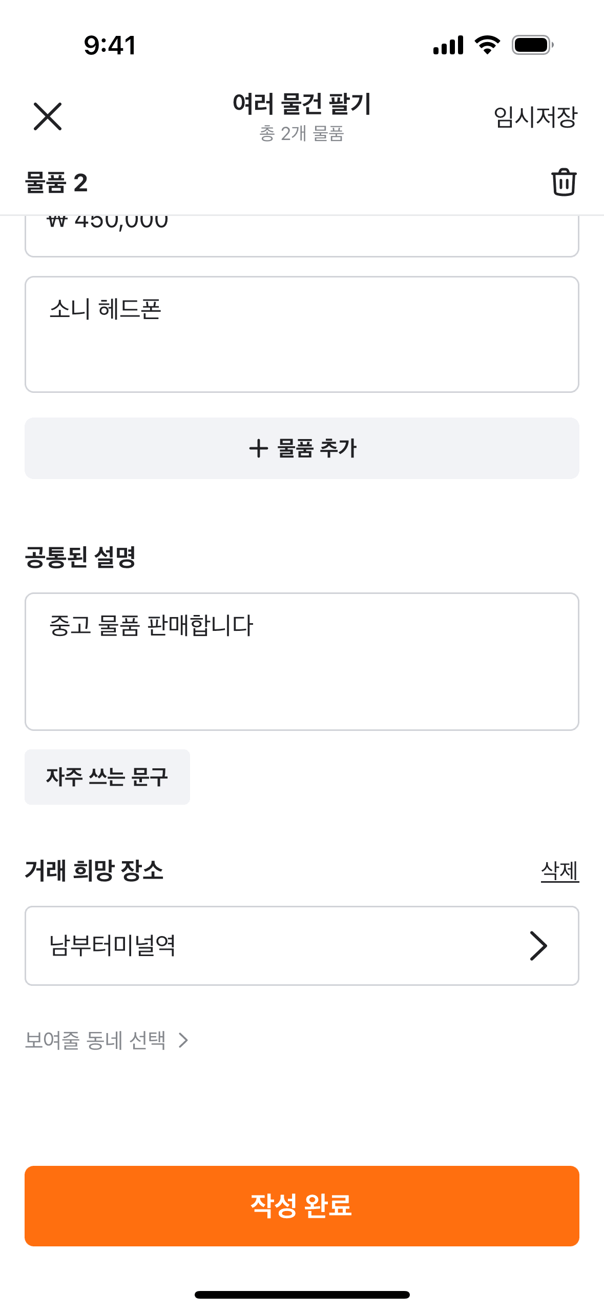Tap chevron beside 보여줄 동네 선택

point(183,1040)
